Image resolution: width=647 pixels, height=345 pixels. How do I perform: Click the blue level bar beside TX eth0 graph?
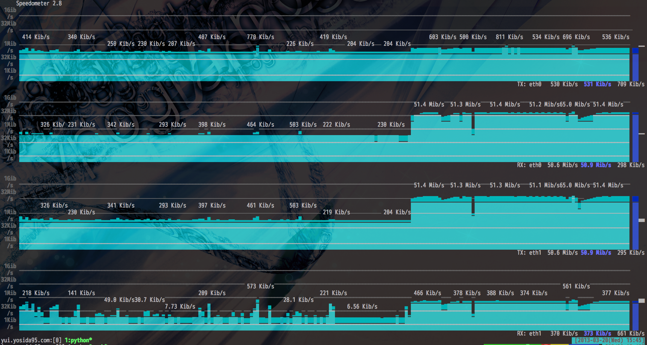click(x=635, y=66)
